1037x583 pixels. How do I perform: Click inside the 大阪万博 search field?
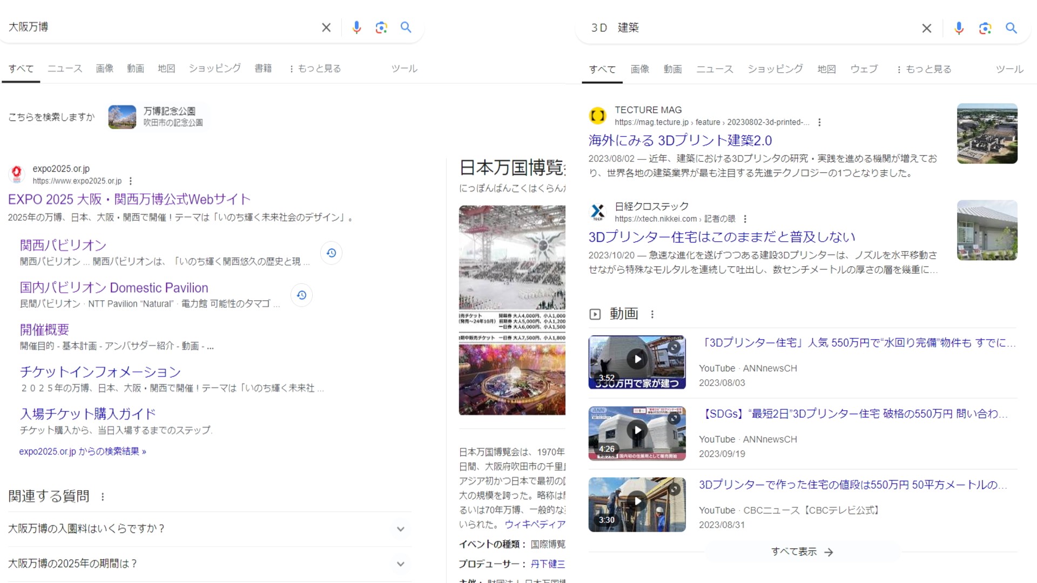coord(162,28)
